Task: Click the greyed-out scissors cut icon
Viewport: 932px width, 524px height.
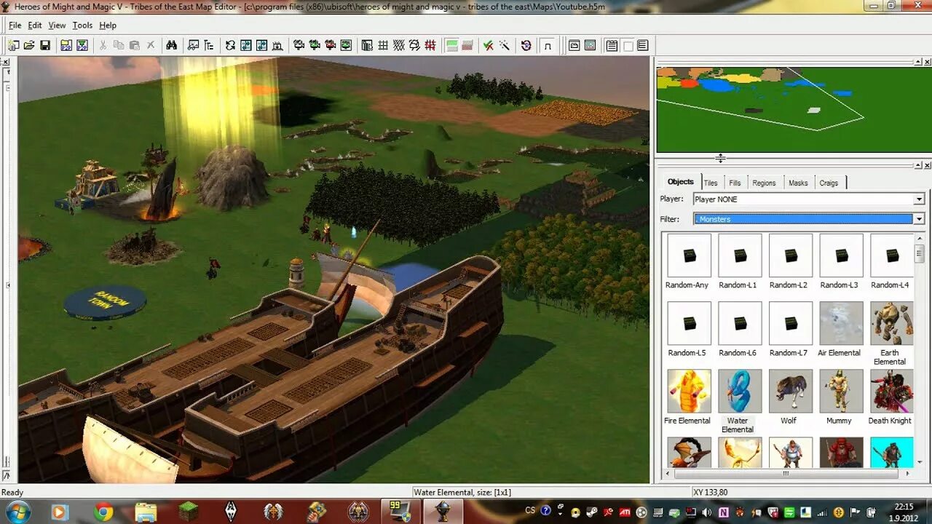Action: [103, 45]
